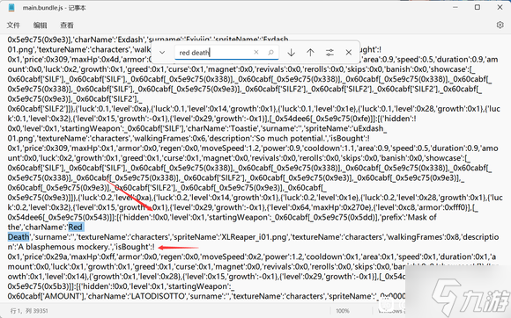511x318 pixels.
Task: Minimize the Notepad window
Action: pyautogui.click(x=455, y=7)
